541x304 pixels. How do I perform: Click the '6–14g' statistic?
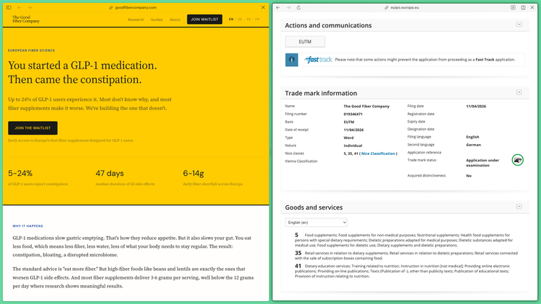click(x=193, y=174)
